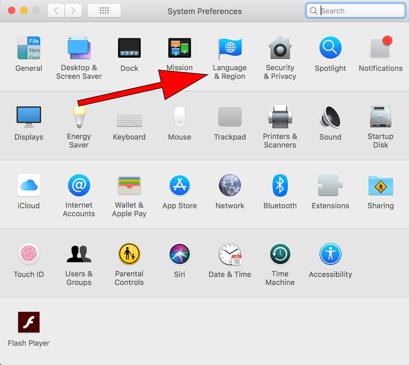Open the Network preferences globe
This screenshot has height=365, width=409.
[x=230, y=186]
